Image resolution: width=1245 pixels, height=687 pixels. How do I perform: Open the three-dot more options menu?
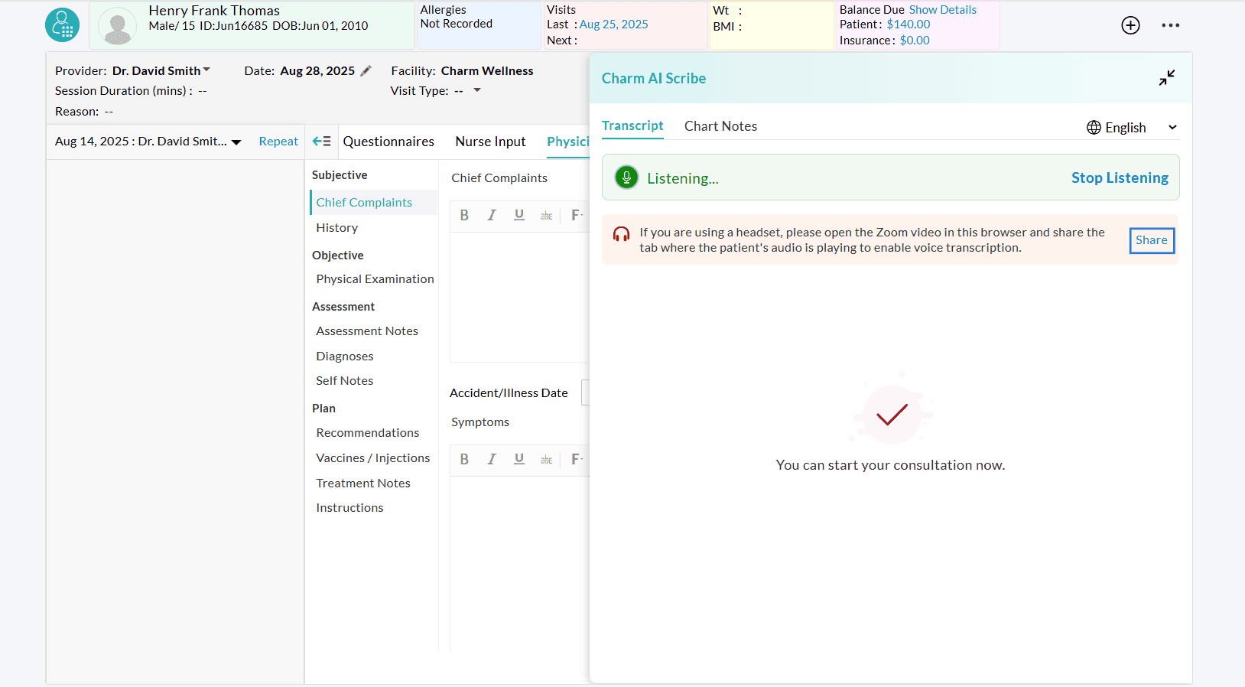1170,25
